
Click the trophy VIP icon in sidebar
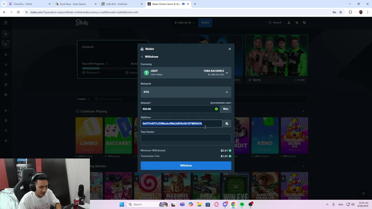pos(6,74)
